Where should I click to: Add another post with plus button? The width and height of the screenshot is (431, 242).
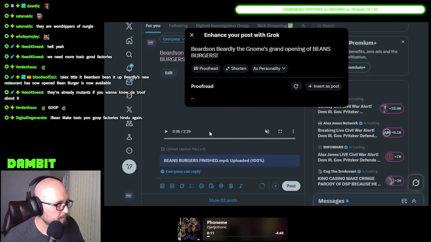coord(275,186)
